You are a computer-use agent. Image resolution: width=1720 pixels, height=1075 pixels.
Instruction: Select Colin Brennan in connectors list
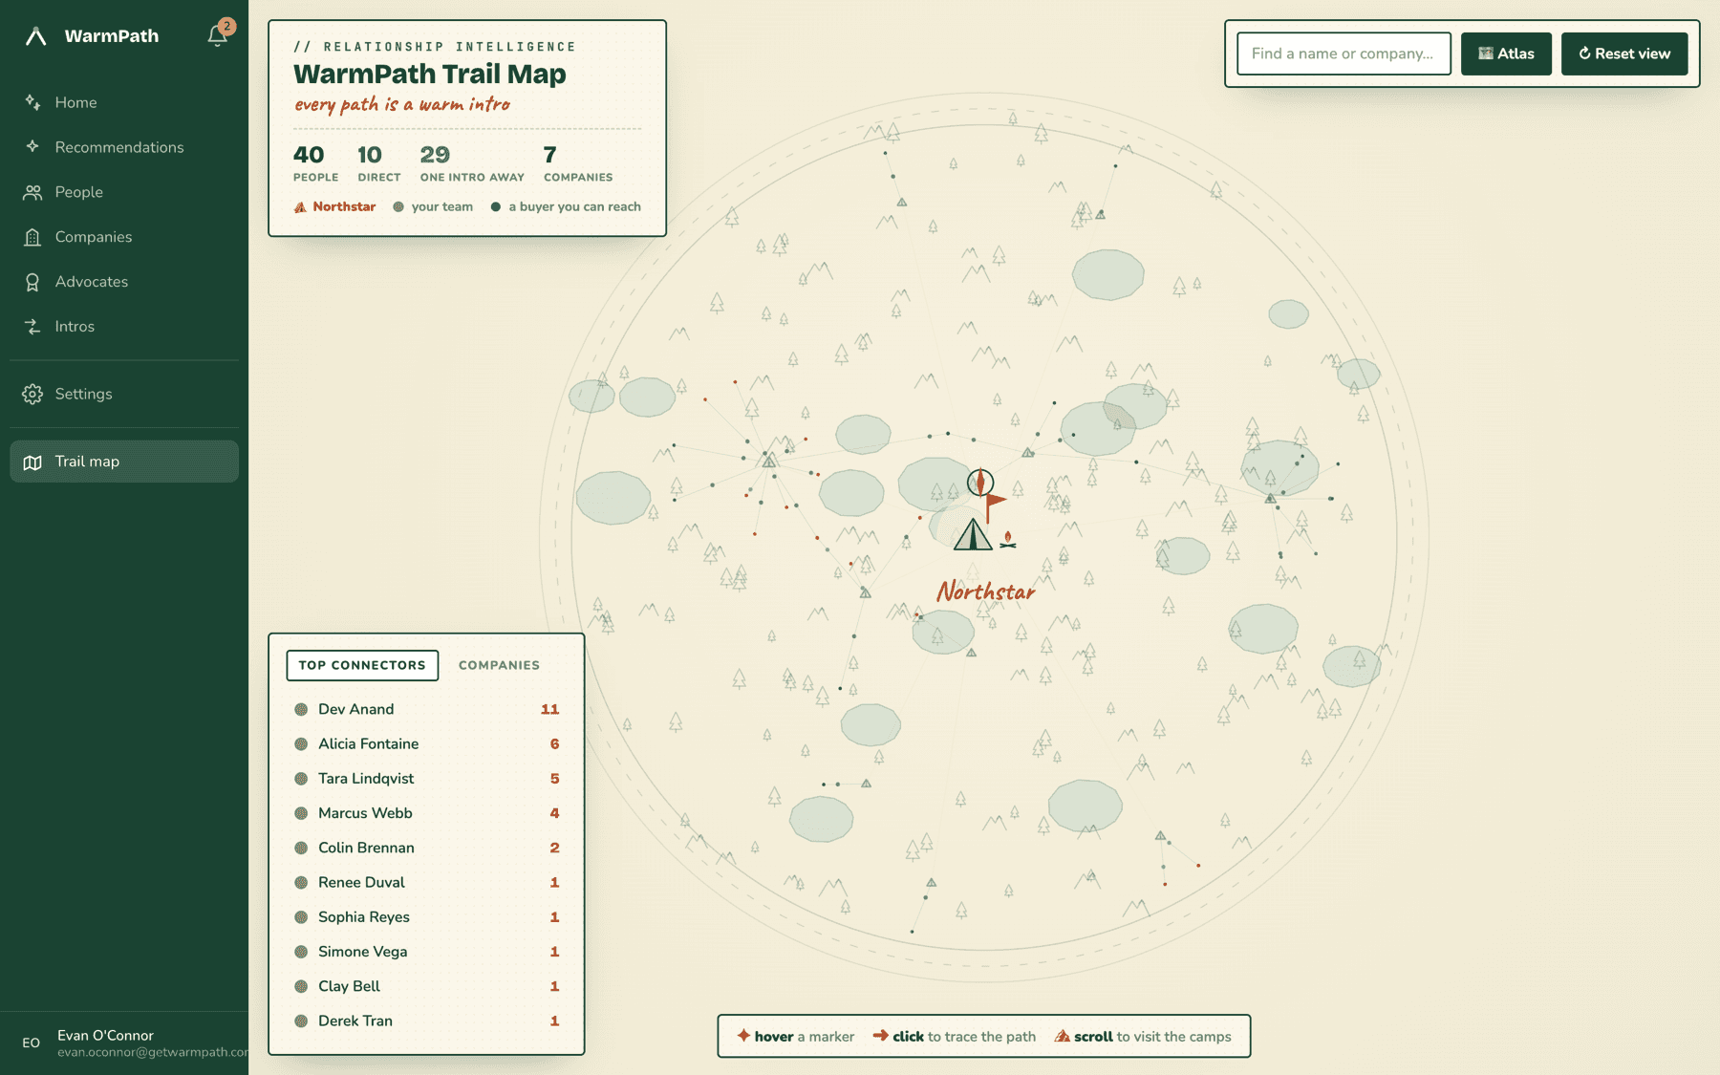[x=426, y=848]
